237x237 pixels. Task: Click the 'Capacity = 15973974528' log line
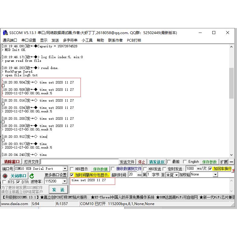coord(57,46)
